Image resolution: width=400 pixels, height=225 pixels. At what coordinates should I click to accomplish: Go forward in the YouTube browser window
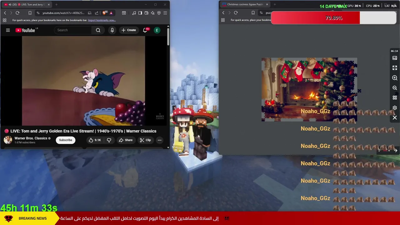tap(11, 13)
